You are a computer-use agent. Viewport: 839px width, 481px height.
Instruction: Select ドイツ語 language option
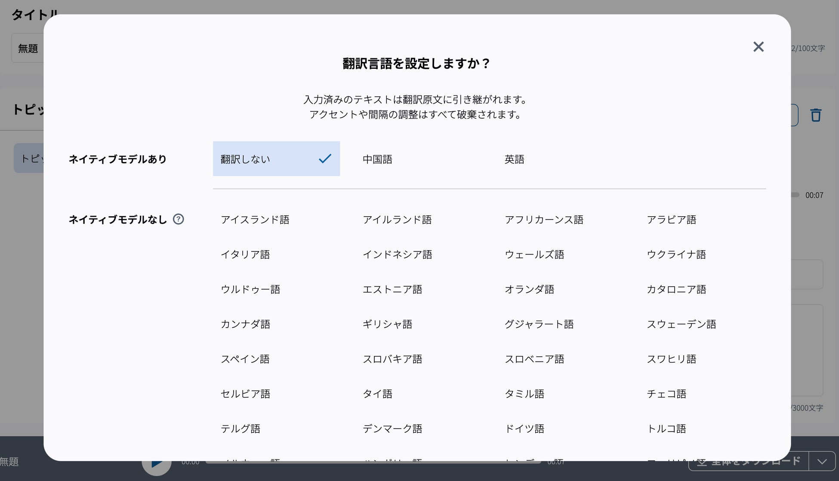coord(524,429)
